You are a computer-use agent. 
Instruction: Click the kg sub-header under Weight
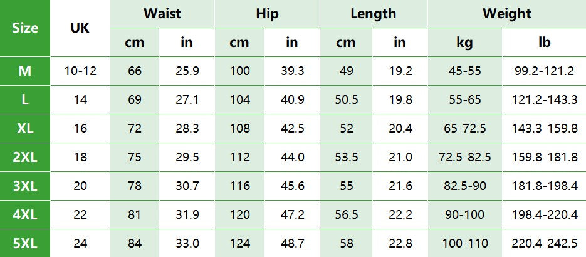pyautogui.click(x=464, y=43)
